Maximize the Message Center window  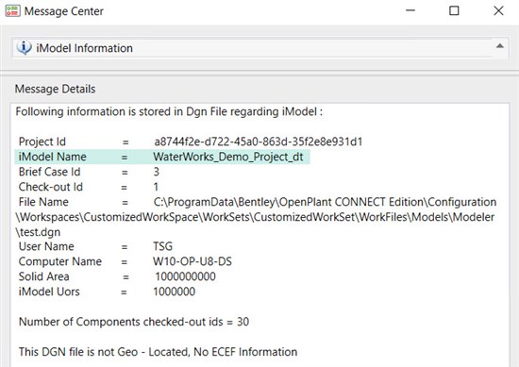click(x=454, y=10)
